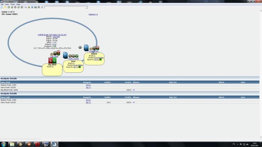Image resolution: width=262 pixels, height=147 pixels.
Task: Click the 'Game 1 of 2' label
Action: pos(8,12)
